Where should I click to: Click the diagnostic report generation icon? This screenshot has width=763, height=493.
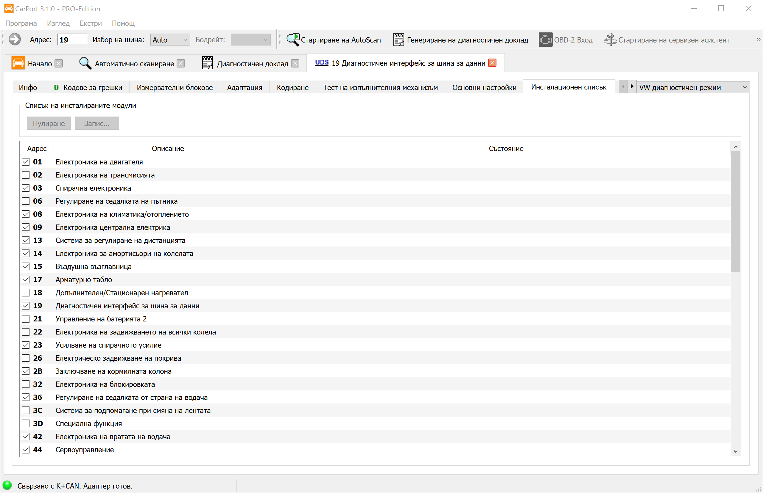(x=398, y=40)
